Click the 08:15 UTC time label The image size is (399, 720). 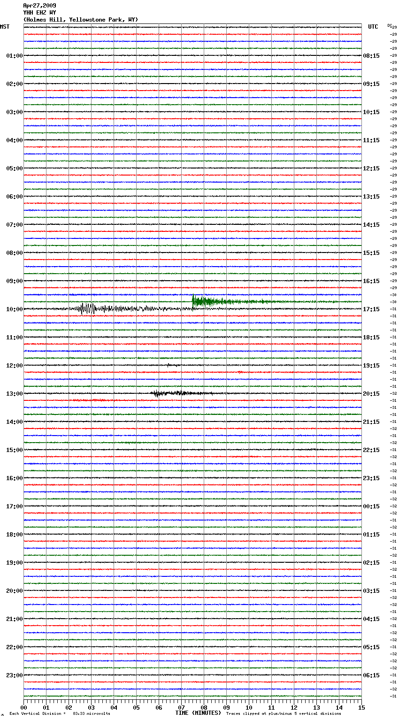[371, 56]
